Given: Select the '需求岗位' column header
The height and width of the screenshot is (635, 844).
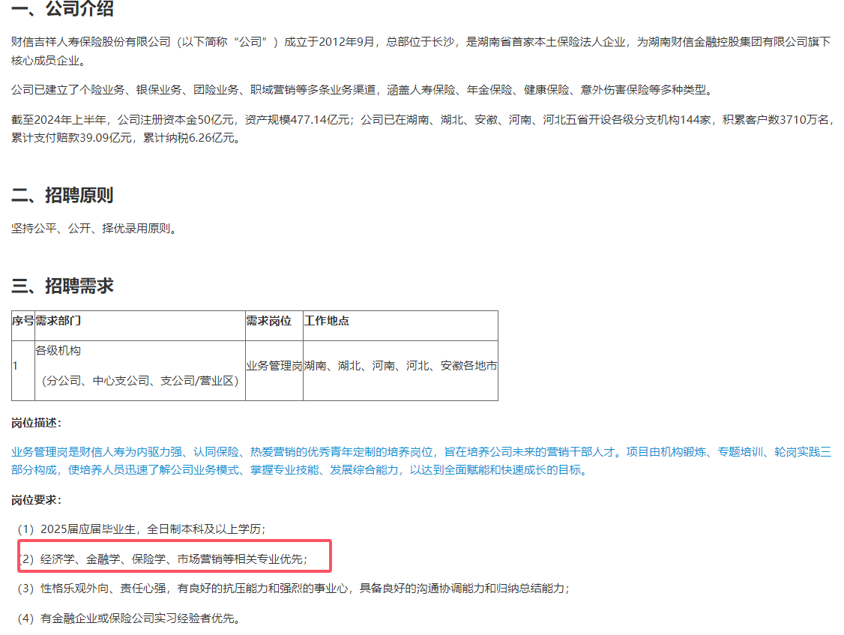Looking at the screenshot, I should point(268,321).
